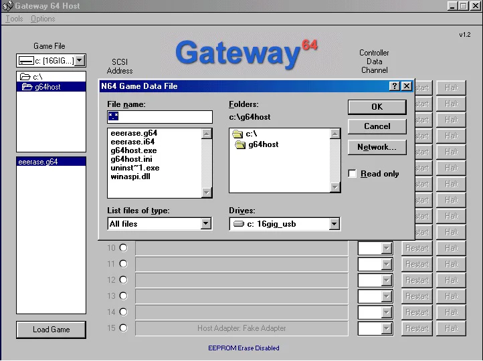Open controller channel dropdown for address 13

pyautogui.click(x=386, y=296)
